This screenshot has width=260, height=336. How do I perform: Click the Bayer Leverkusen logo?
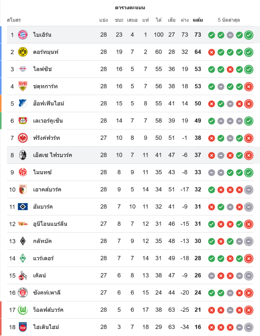click(23, 121)
